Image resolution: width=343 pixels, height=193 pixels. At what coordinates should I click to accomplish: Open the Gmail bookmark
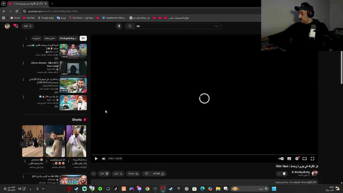(15, 18)
